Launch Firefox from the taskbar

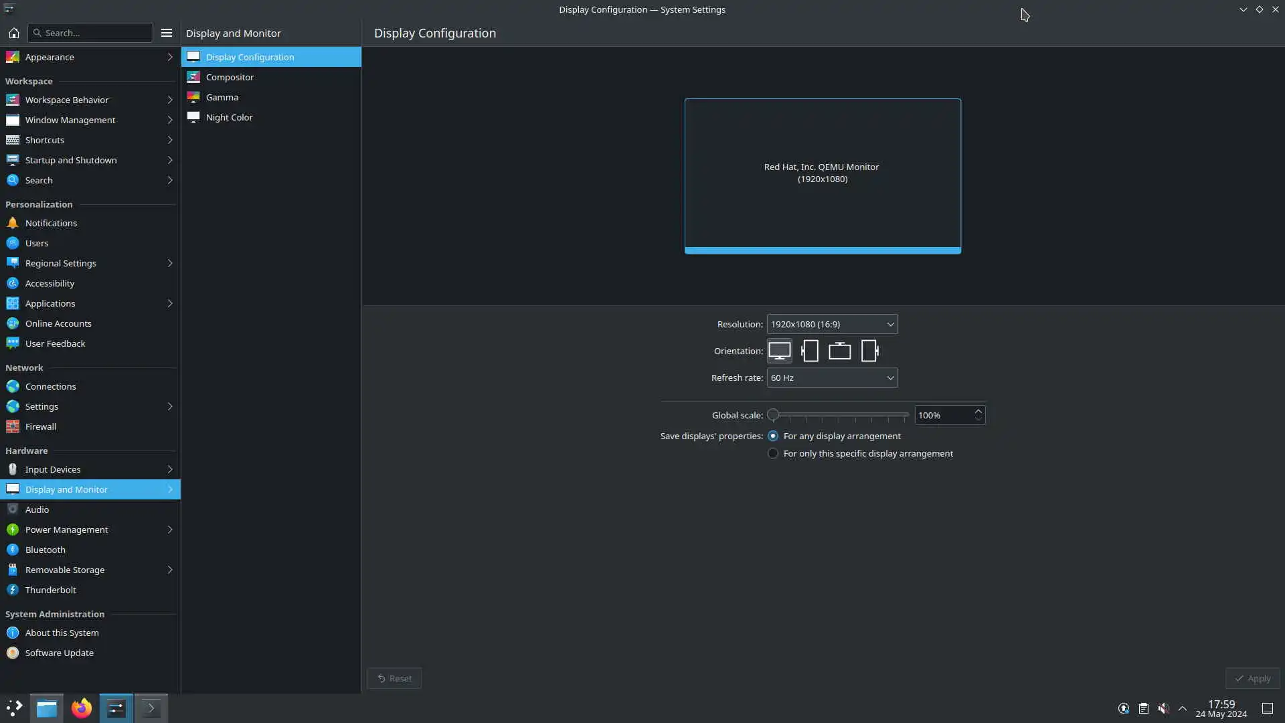pos(82,708)
